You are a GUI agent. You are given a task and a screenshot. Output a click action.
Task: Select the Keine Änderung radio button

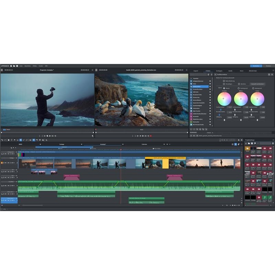(x=224, y=81)
